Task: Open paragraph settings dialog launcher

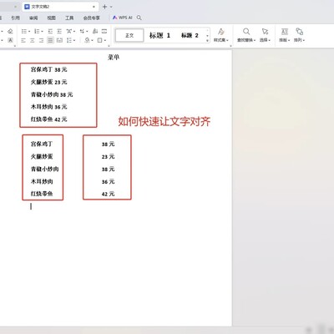Action: pos(109,46)
